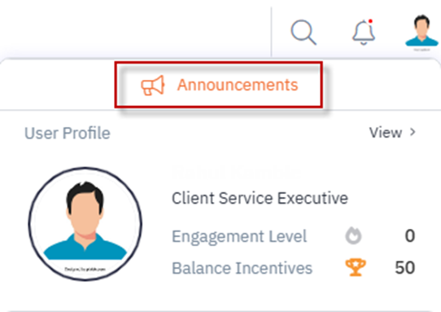The width and height of the screenshot is (441, 312).
Task: Expand the chevron arrow next to View
Action: pyautogui.click(x=413, y=132)
